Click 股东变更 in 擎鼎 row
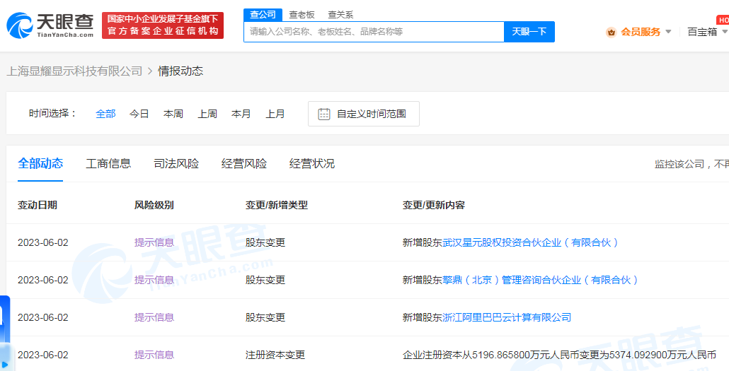 coord(265,280)
